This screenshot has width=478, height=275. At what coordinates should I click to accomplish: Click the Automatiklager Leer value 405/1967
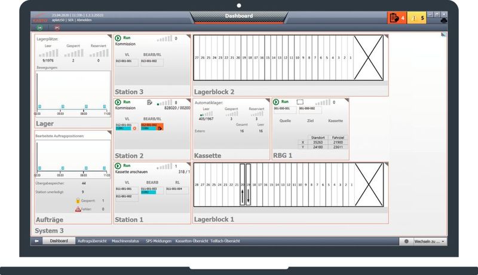[x=206, y=119]
